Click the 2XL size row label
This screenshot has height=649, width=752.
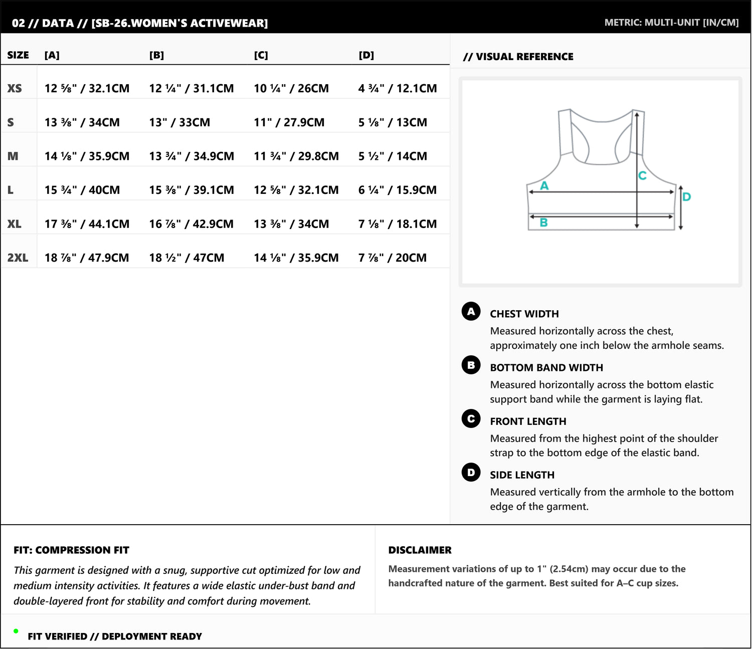18,258
